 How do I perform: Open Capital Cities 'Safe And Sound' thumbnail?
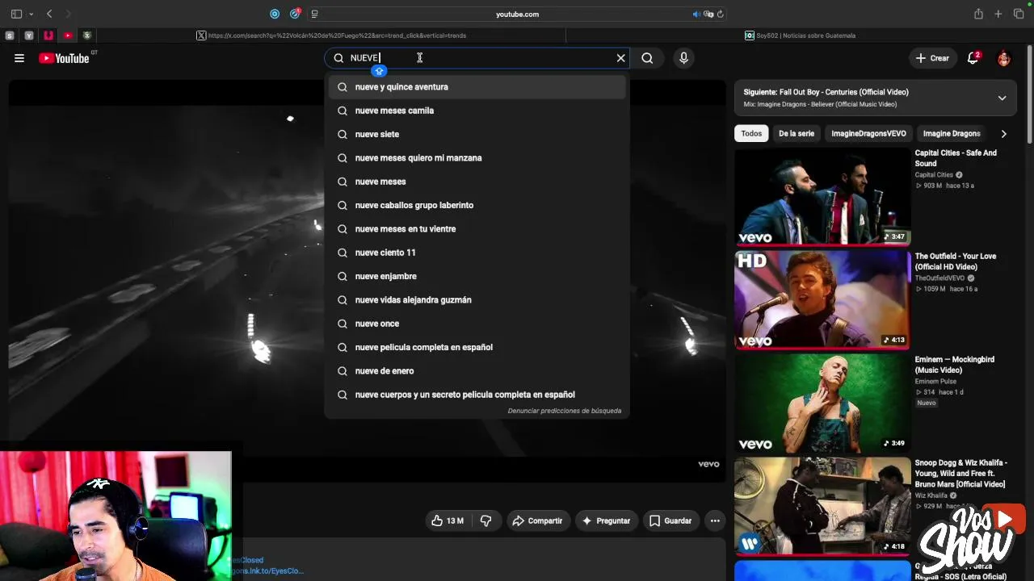(x=822, y=196)
